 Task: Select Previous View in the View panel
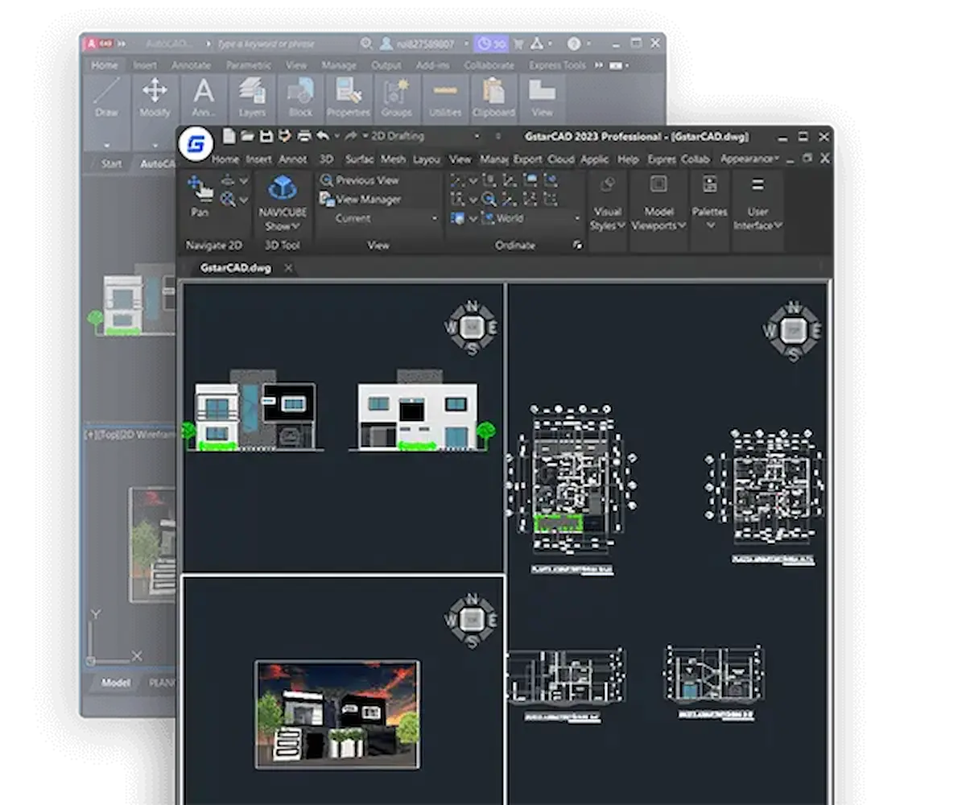(x=366, y=180)
